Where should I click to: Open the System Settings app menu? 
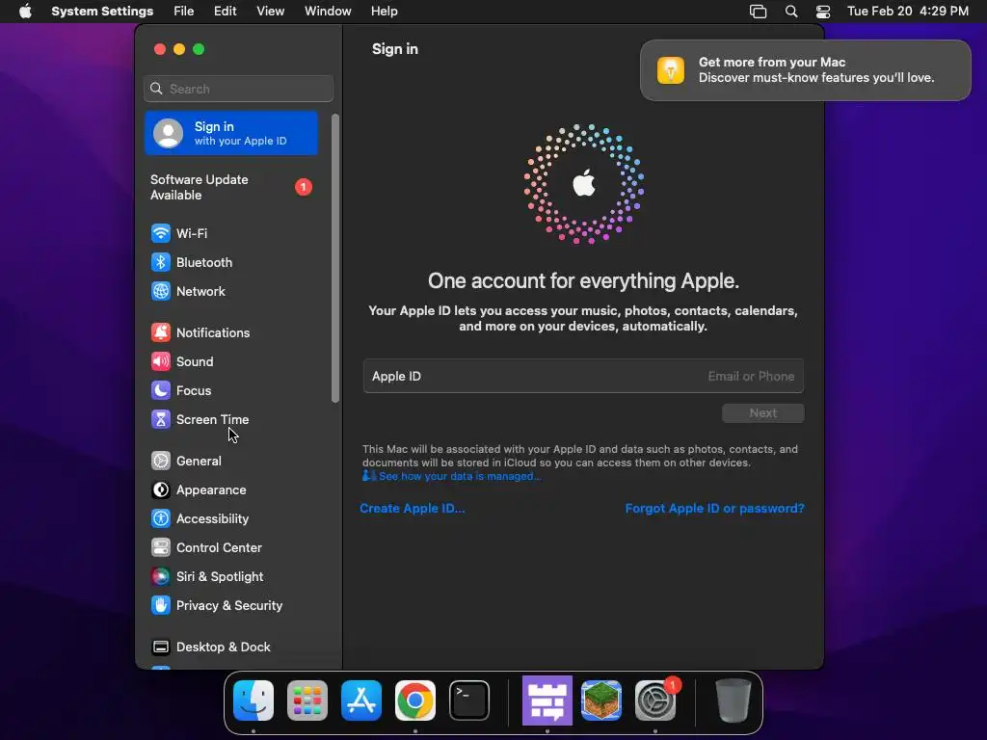point(102,12)
